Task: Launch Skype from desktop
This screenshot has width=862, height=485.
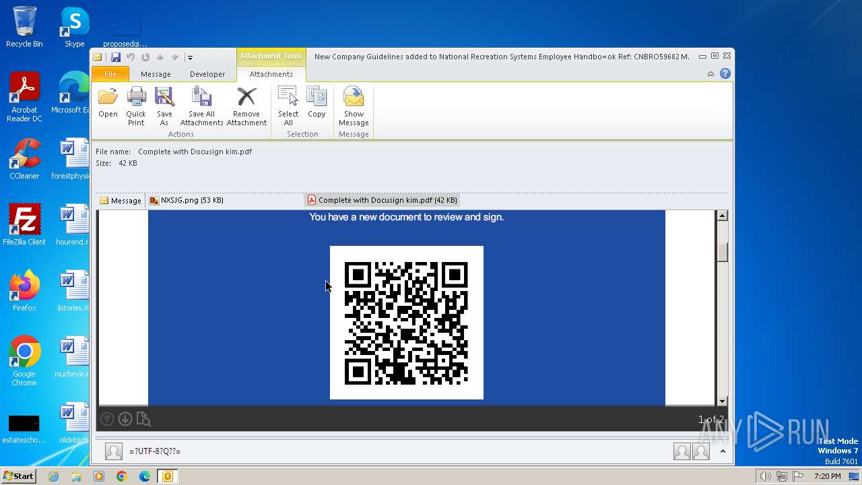Action: pos(74,27)
